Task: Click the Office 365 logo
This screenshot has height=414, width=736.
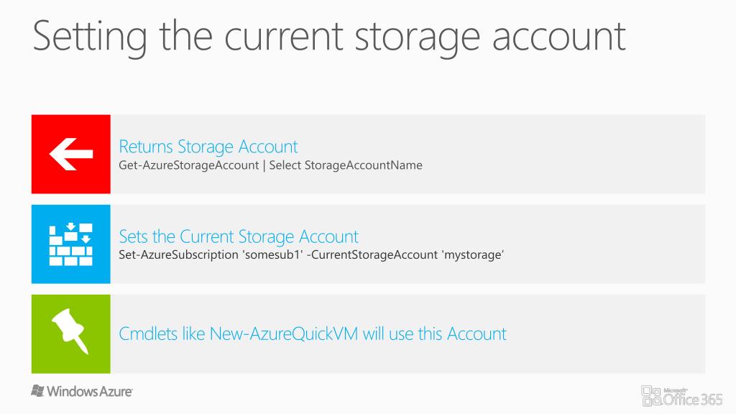Action: coord(681,396)
